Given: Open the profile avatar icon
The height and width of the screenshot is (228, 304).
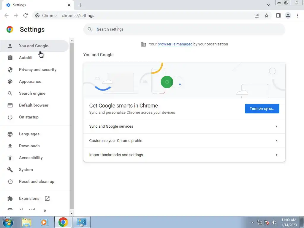Looking at the screenshot, I should click(x=288, y=15).
